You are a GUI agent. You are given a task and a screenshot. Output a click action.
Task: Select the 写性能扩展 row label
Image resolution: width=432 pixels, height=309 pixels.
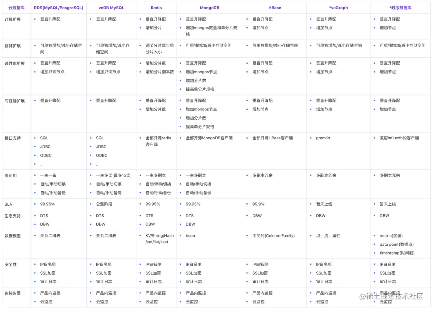click(15, 101)
